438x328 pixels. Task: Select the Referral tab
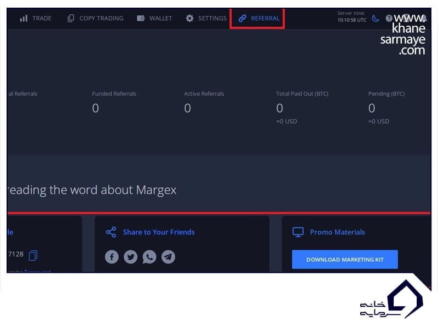pyautogui.click(x=259, y=19)
